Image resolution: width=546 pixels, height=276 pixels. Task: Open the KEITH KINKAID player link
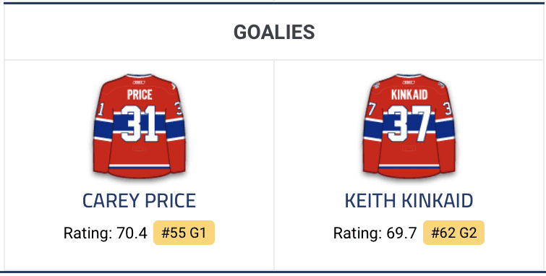[x=409, y=200]
